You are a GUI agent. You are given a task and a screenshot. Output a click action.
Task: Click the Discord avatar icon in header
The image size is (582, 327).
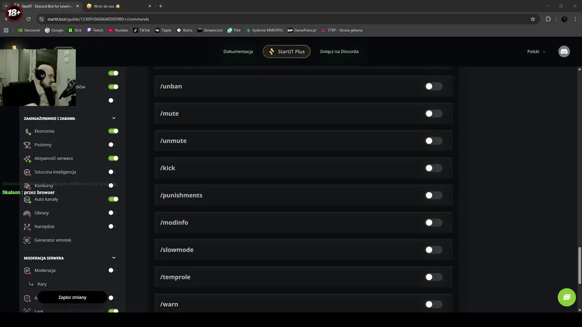[x=564, y=51]
